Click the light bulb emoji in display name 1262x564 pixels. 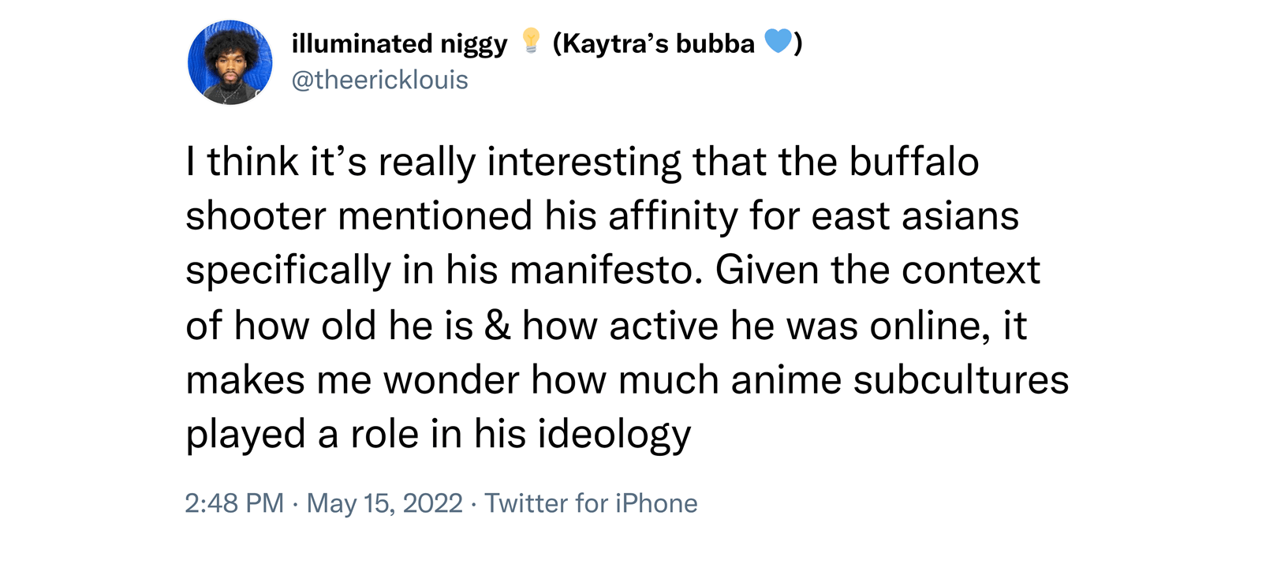[x=531, y=41]
